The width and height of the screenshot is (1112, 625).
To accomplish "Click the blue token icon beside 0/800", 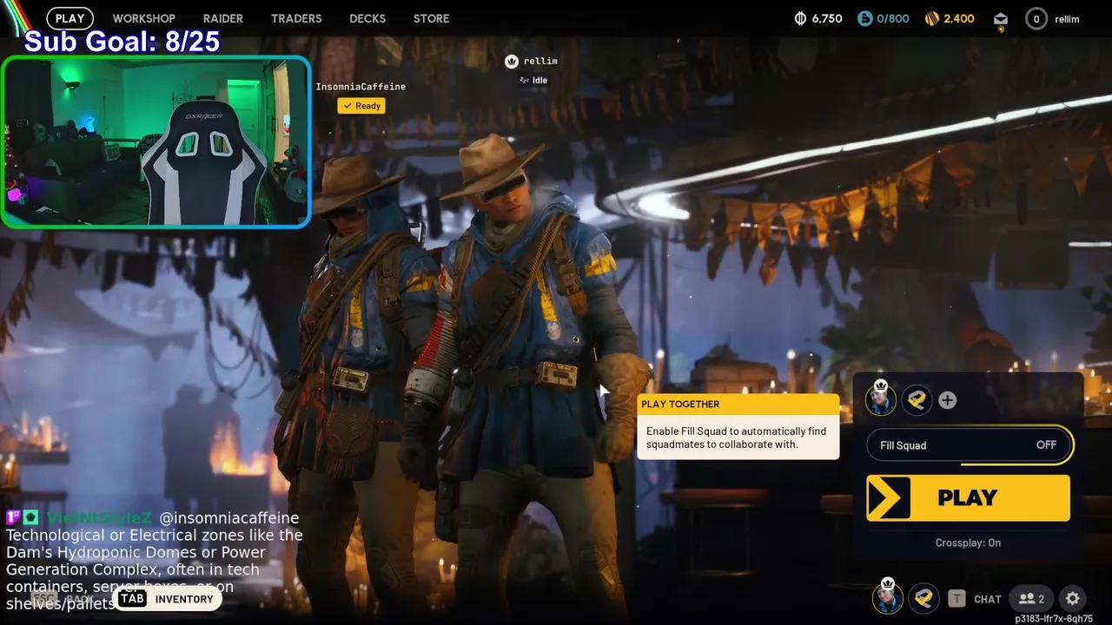I will point(864,18).
